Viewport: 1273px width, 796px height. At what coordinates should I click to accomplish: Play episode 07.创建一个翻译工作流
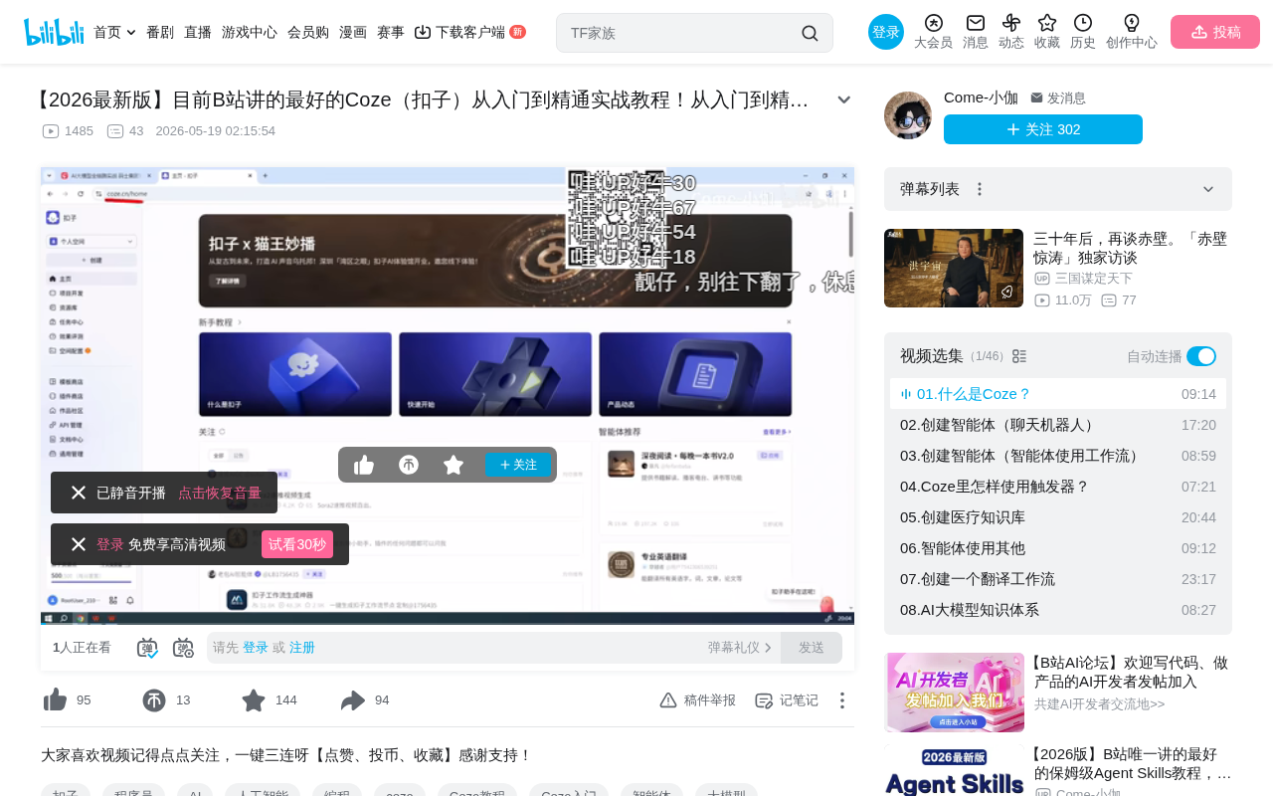pyautogui.click(x=1058, y=579)
